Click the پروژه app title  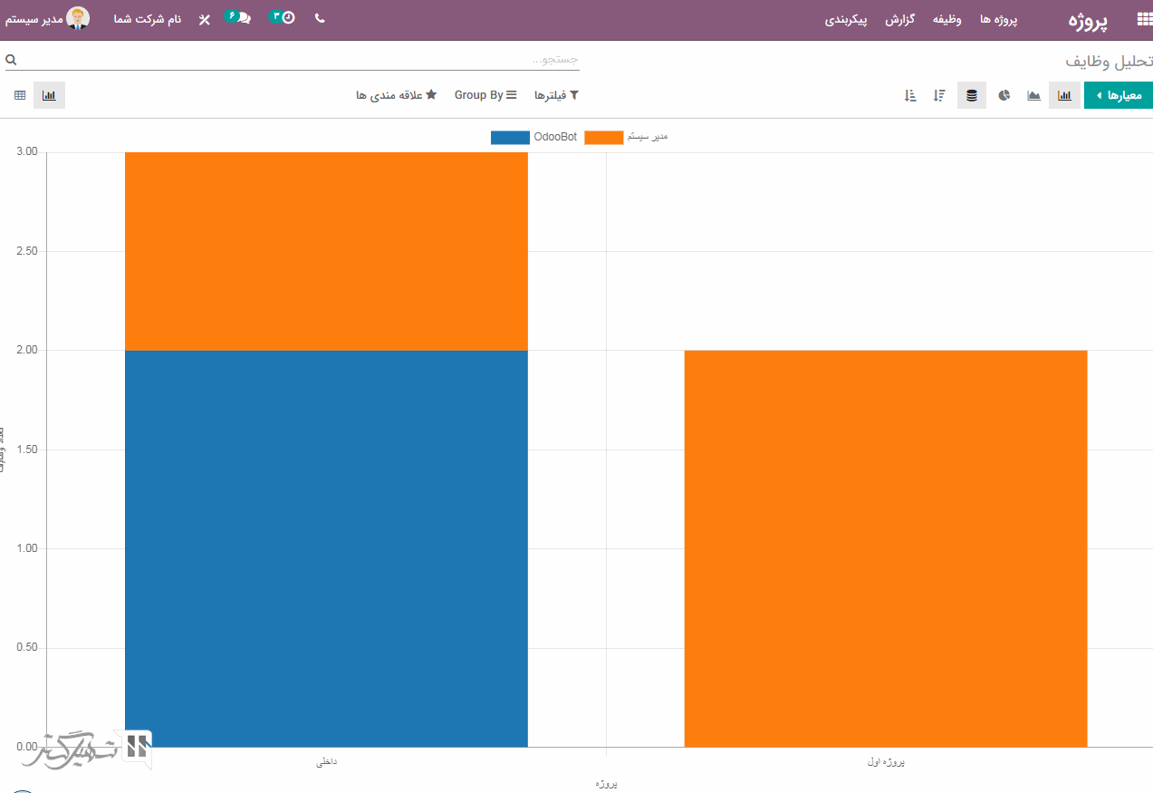click(x=1088, y=21)
